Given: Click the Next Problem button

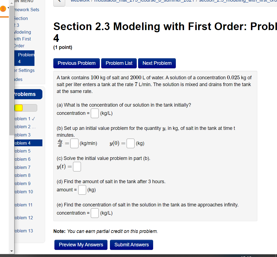Looking at the screenshot, I should pyautogui.click(x=157, y=63).
